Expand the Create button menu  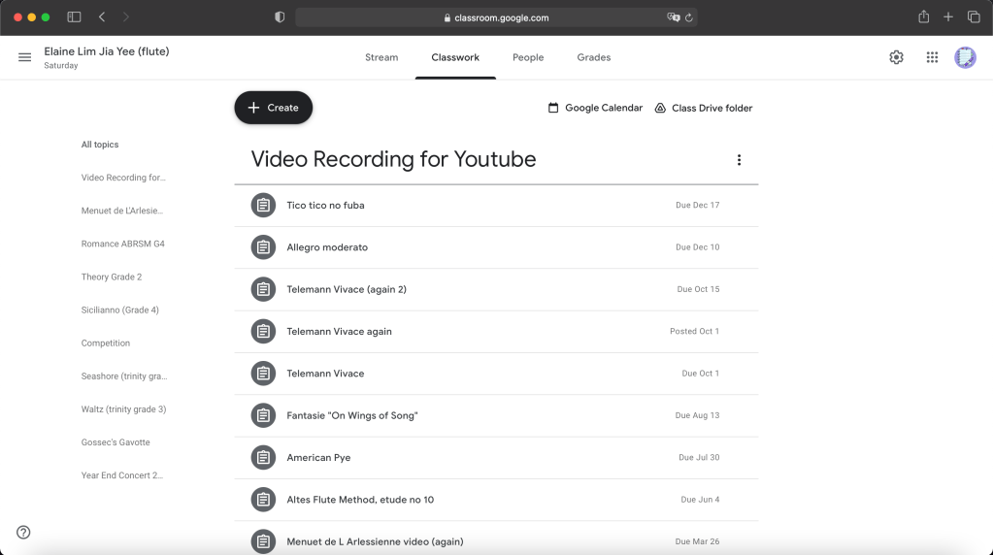(x=273, y=108)
